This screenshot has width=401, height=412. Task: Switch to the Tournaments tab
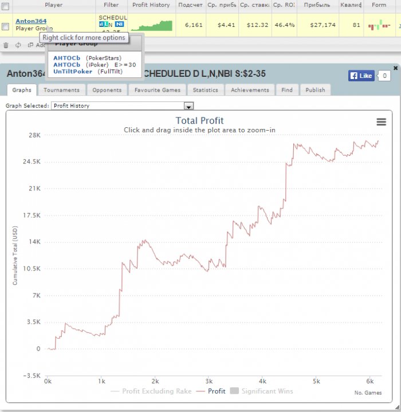[x=61, y=90]
